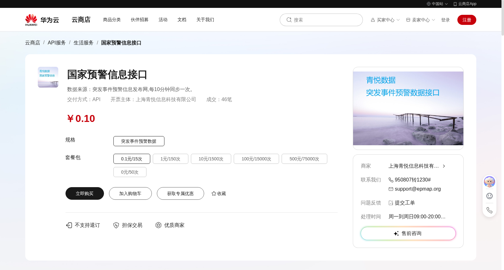
Task: Open the 文档 menu item
Action: [182, 20]
